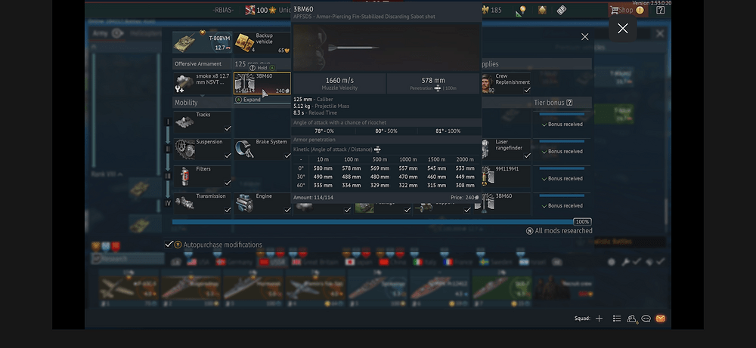Screen dimensions: 756x348
Task: Open the mail envelope icon
Action: (660, 319)
